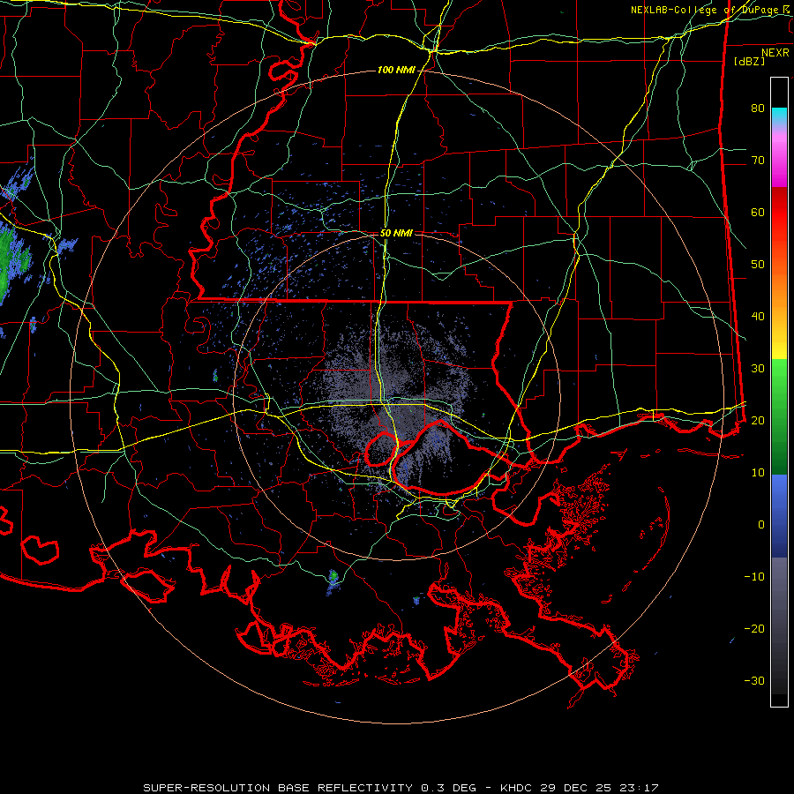Image resolution: width=794 pixels, height=794 pixels.
Task: Click the 10 value on the color scale
Action: point(758,473)
